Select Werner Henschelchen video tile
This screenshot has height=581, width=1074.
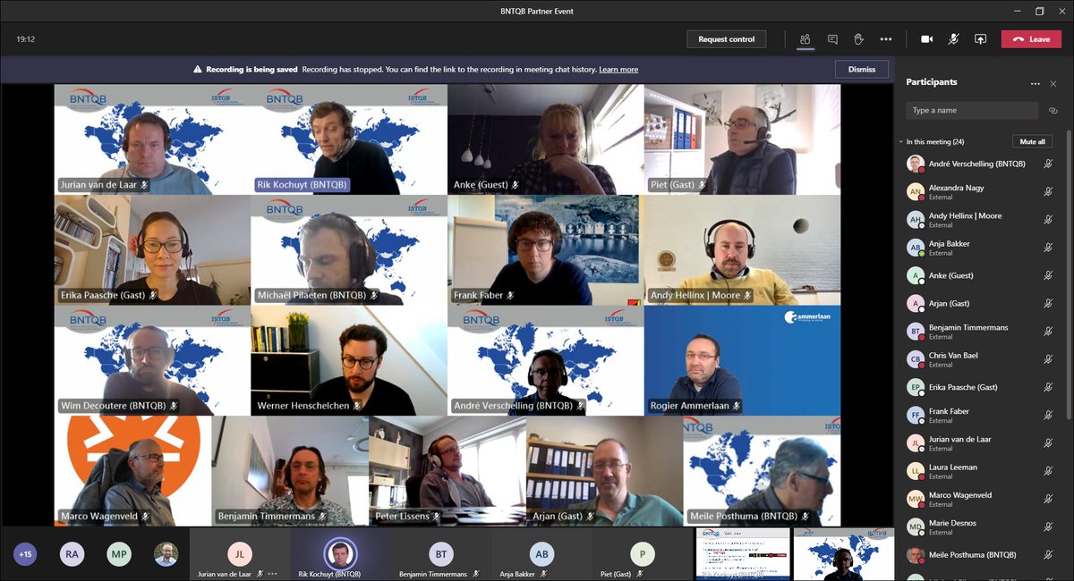click(x=349, y=361)
